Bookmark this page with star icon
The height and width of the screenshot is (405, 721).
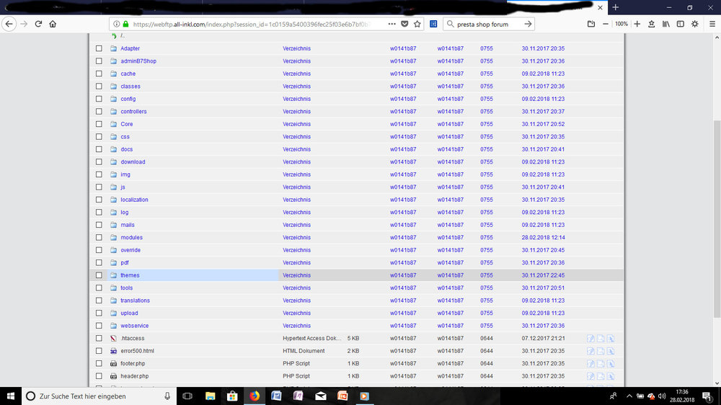tap(417, 24)
